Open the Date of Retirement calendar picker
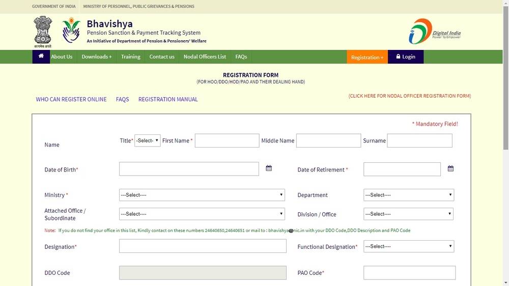 click(450, 168)
